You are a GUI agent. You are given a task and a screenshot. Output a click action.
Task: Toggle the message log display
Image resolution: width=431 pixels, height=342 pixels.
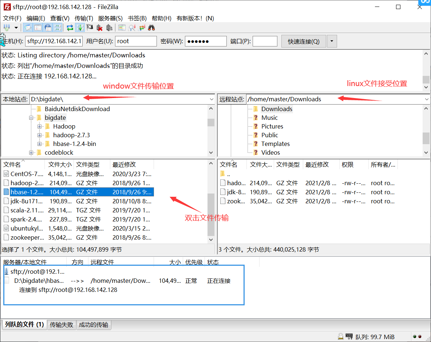click(28, 28)
